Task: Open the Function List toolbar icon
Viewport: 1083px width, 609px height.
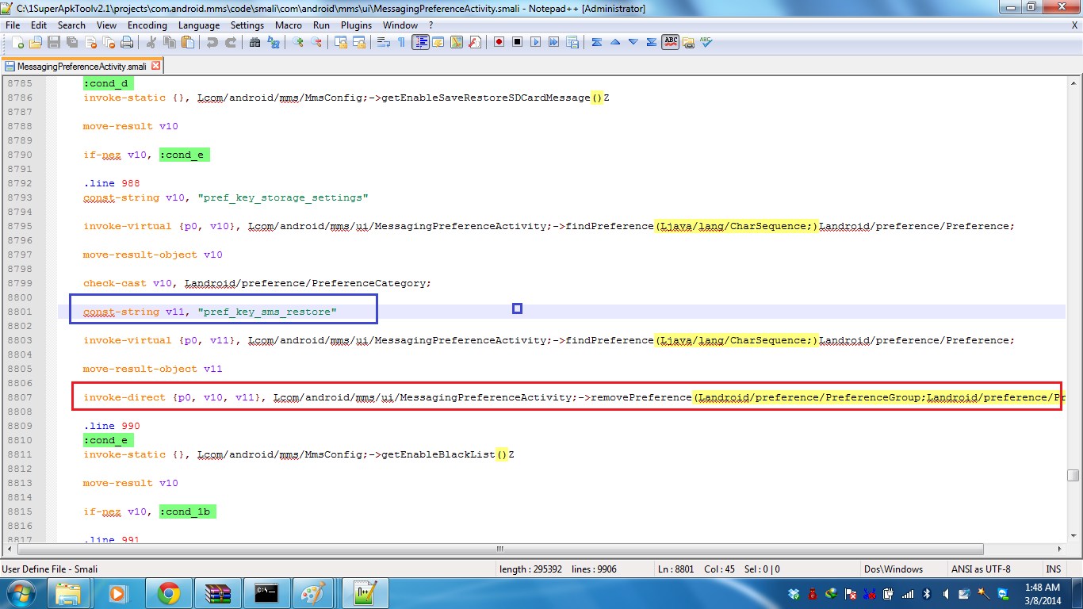Action: [x=475, y=42]
